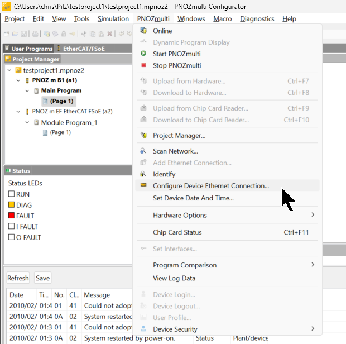Click the Device Security user icon
The height and width of the screenshot is (344, 346).
[143, 328]
